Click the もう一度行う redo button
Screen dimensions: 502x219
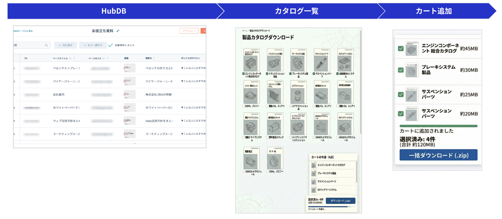pos(93,45)
